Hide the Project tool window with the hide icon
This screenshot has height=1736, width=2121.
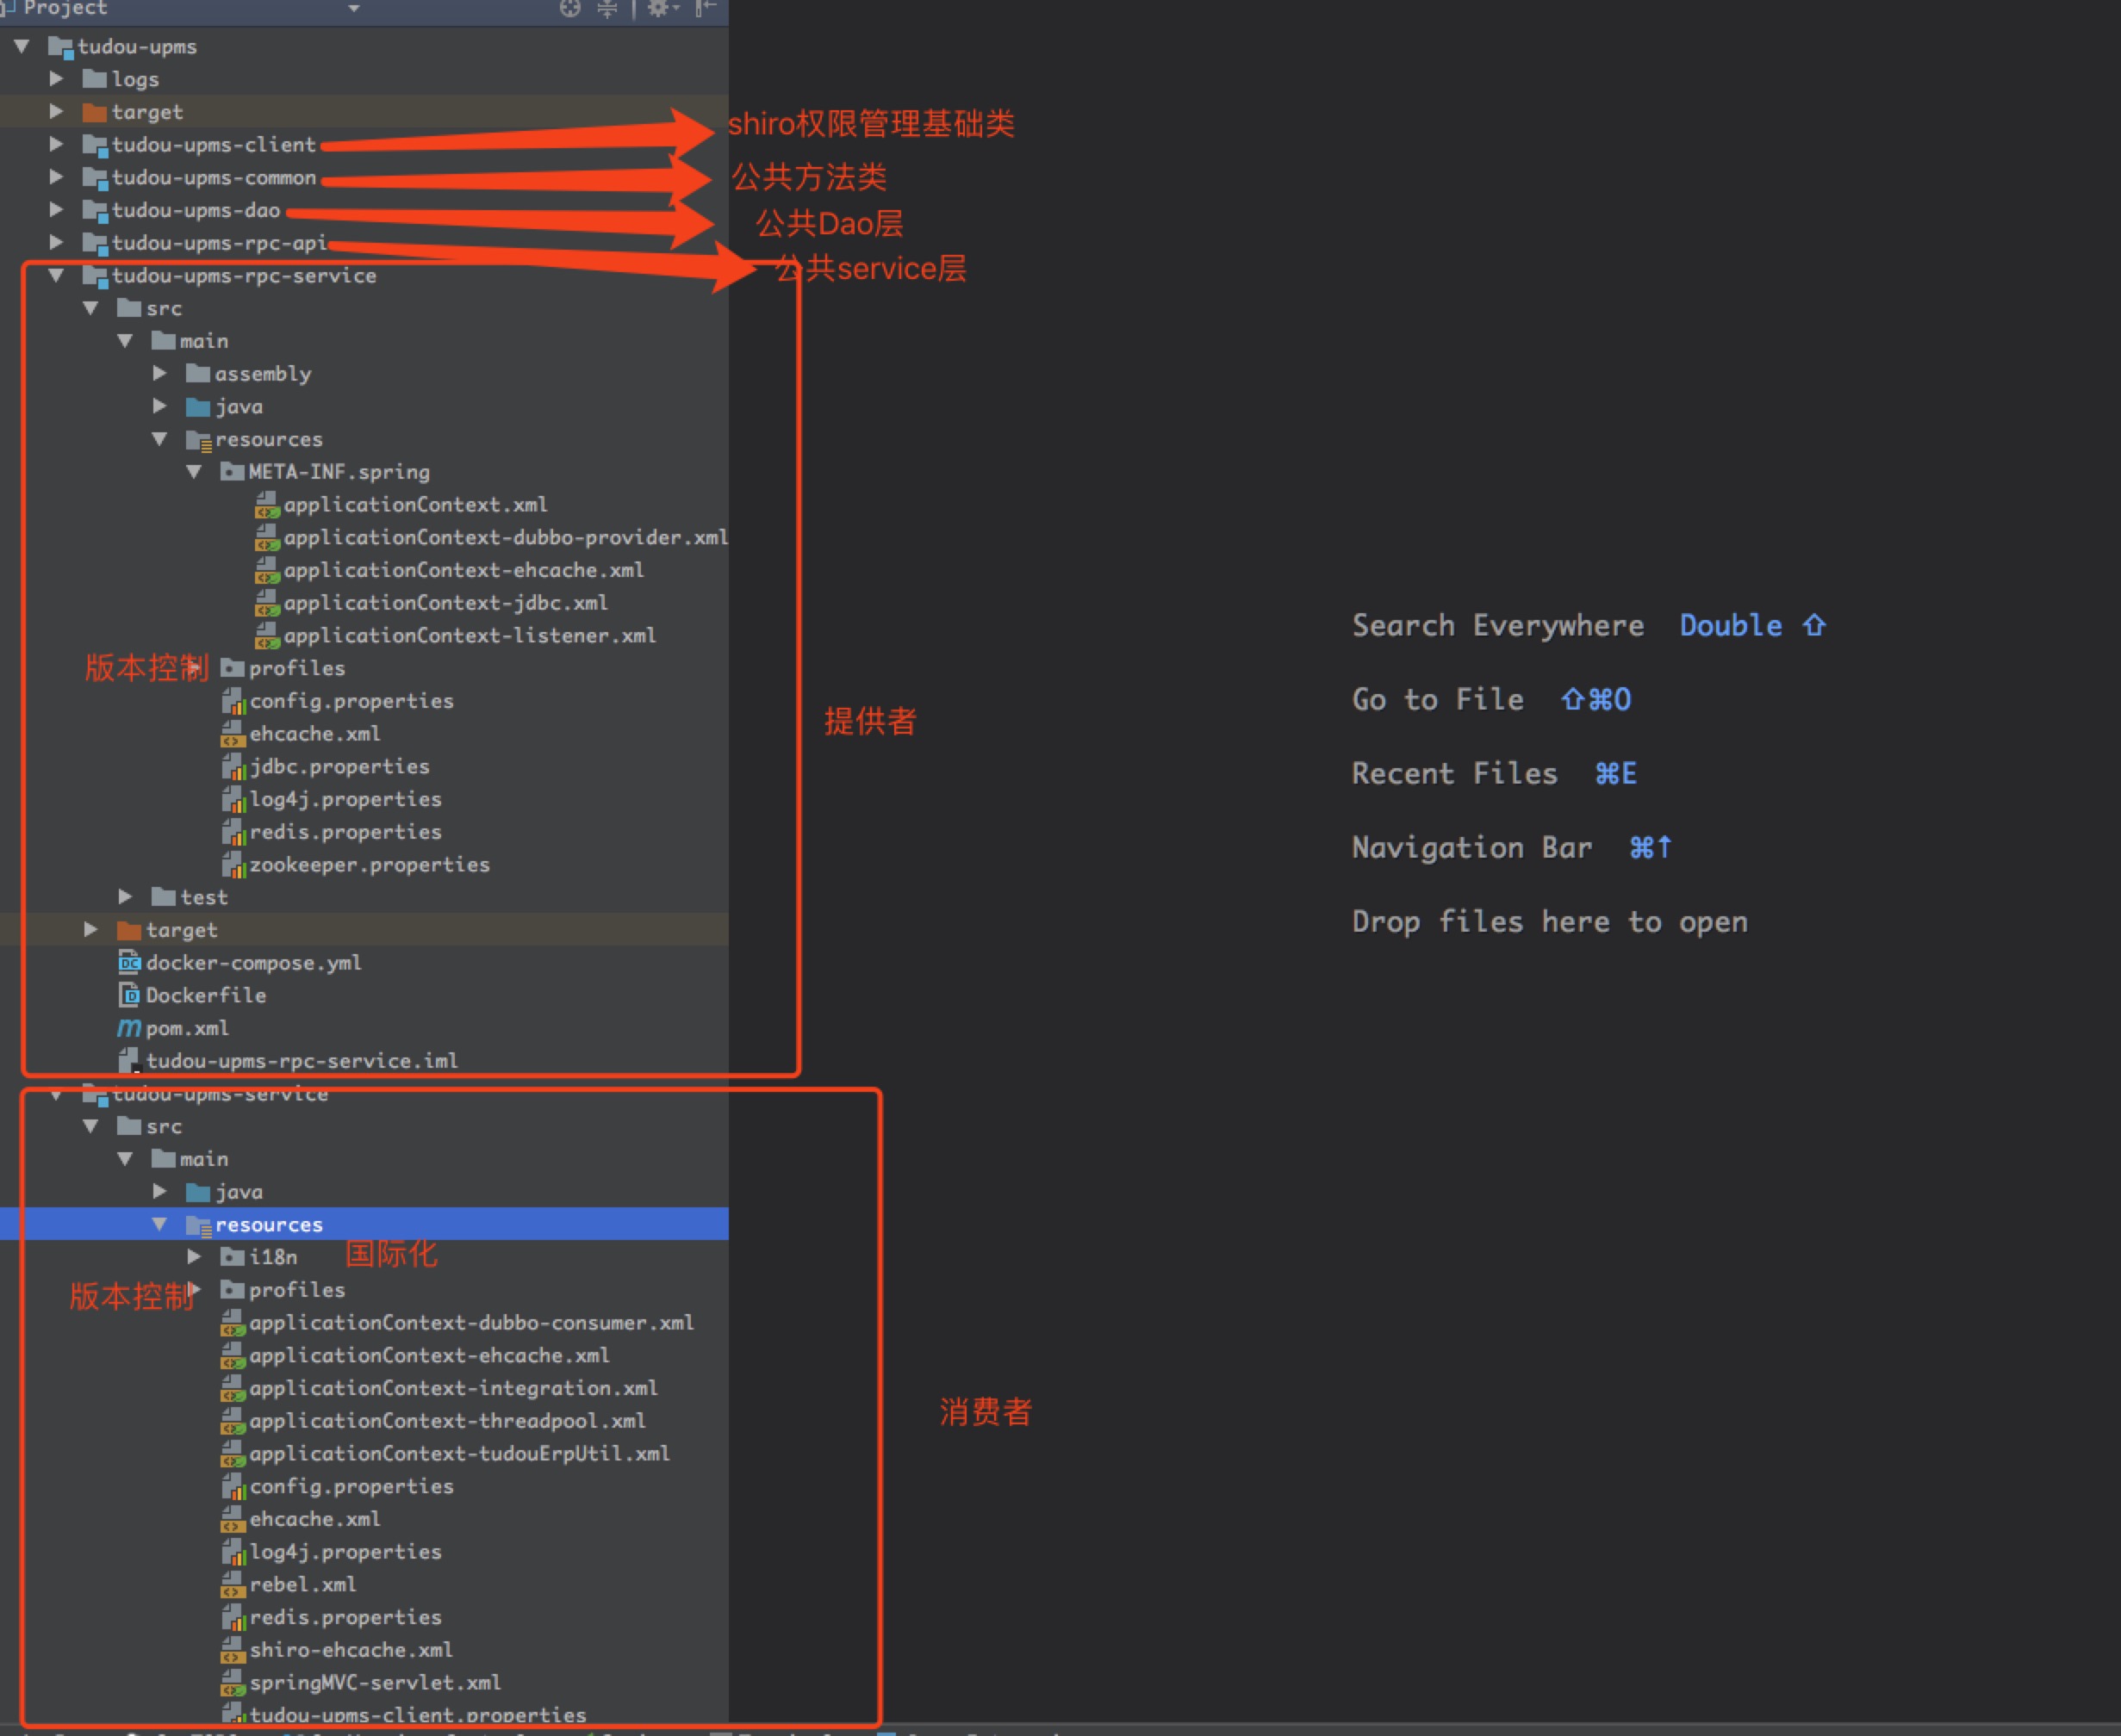pyautogui.click(x=706, y=9)
